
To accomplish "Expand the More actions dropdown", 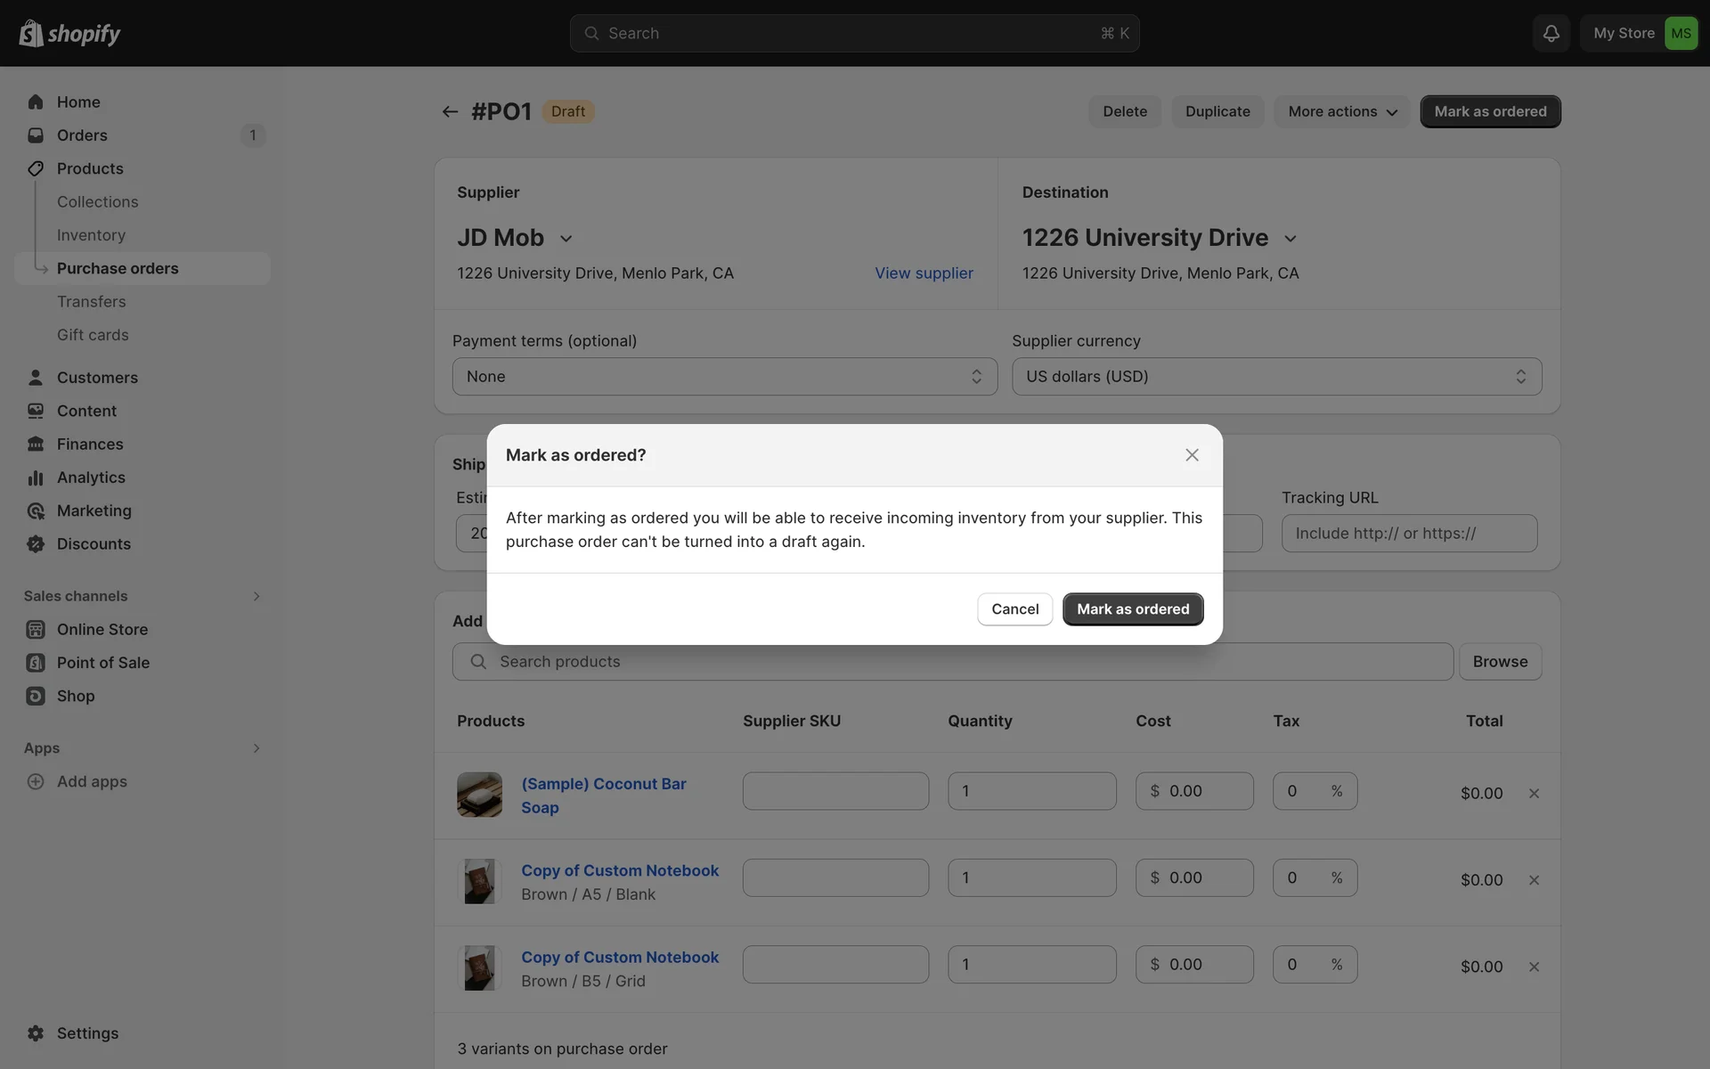I will point(1341,111).
